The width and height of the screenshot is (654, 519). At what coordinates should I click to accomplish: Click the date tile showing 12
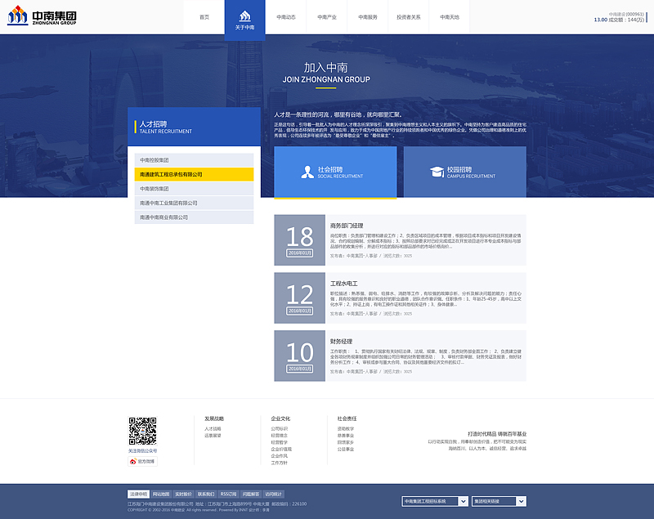(299, 298)
